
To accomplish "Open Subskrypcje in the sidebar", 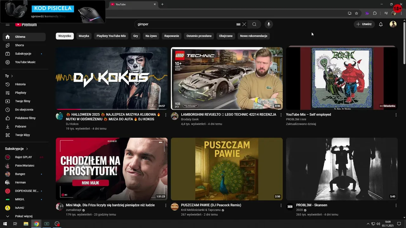I will [24, 54].
